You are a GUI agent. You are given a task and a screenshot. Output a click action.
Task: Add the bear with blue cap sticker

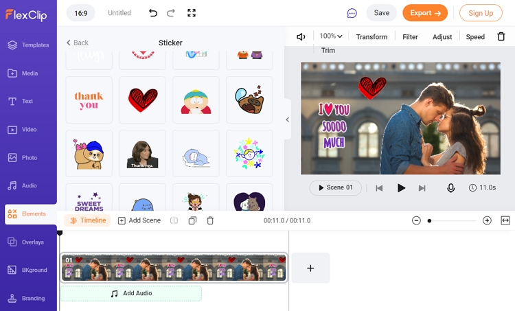click(89, 153)
